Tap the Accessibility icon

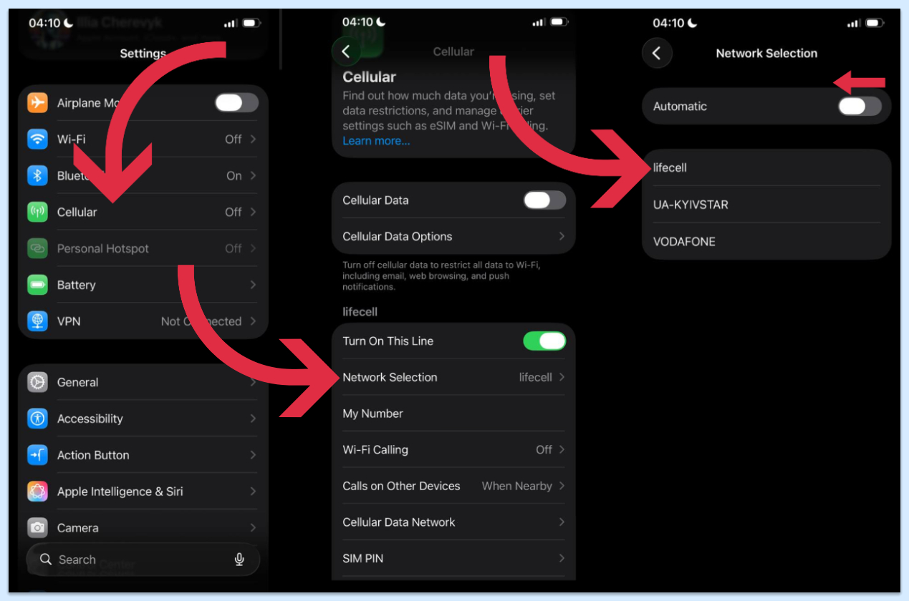pyautogui.click(x=37, y=419)
